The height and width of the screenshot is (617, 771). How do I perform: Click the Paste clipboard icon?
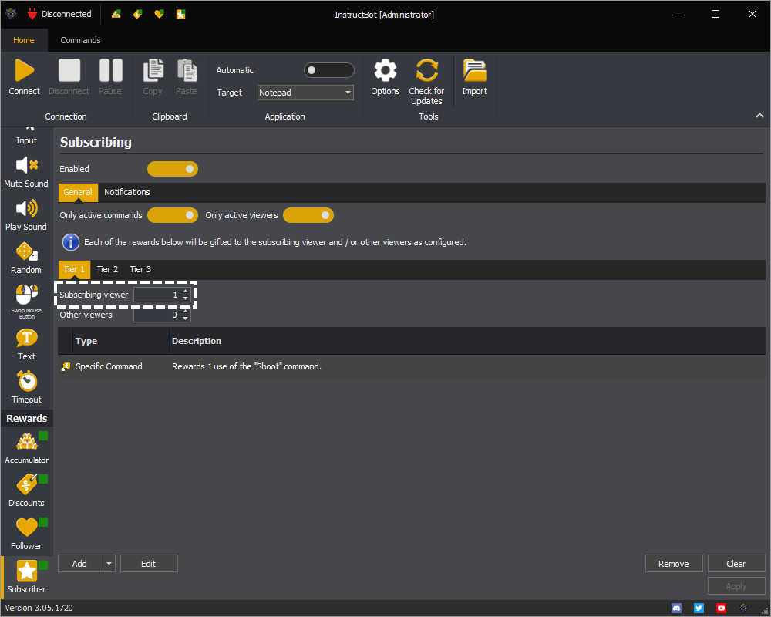(187, 70)
